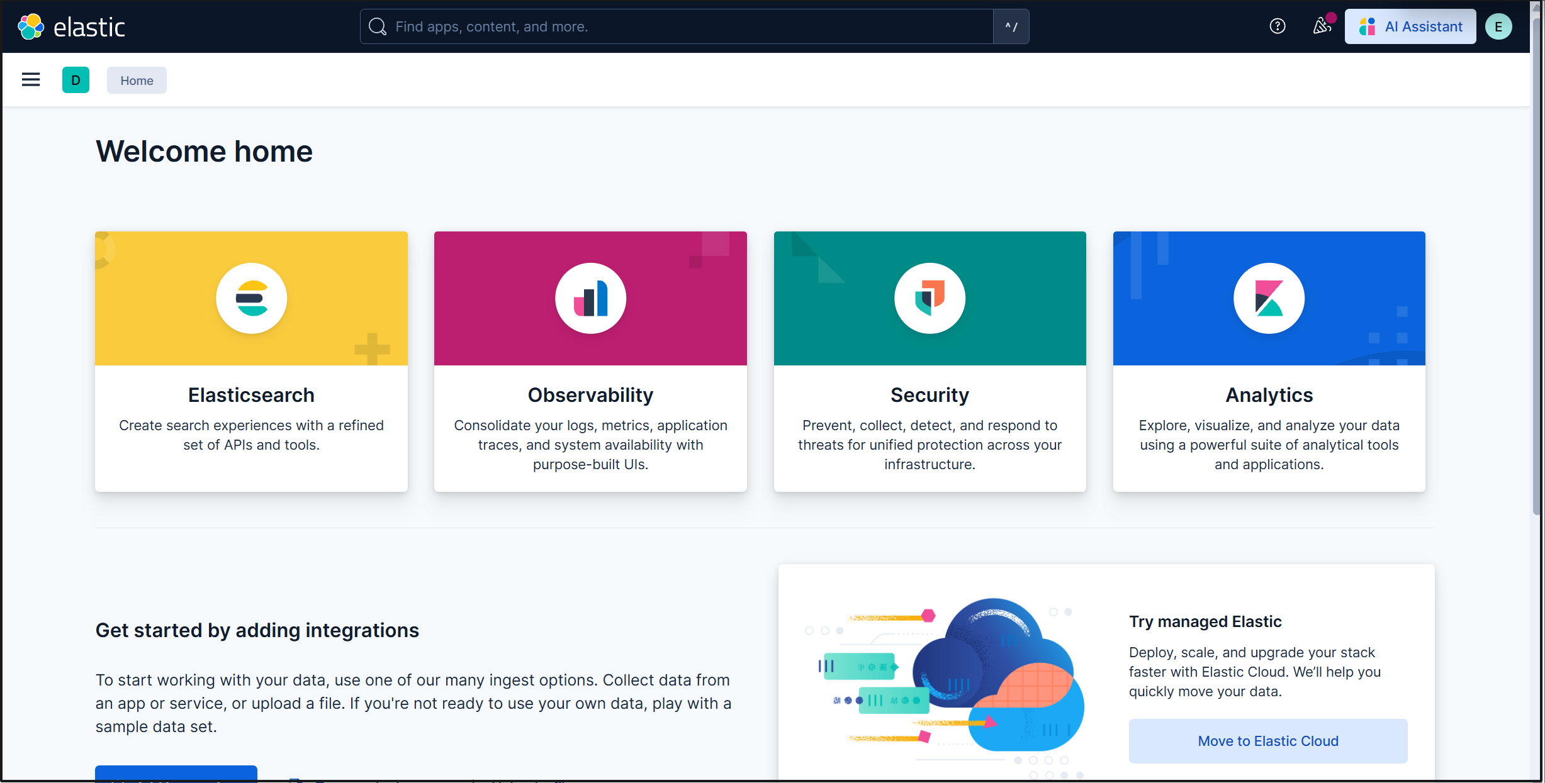
Task: Click the Observability bar chart icon
Action: point(590,298)
